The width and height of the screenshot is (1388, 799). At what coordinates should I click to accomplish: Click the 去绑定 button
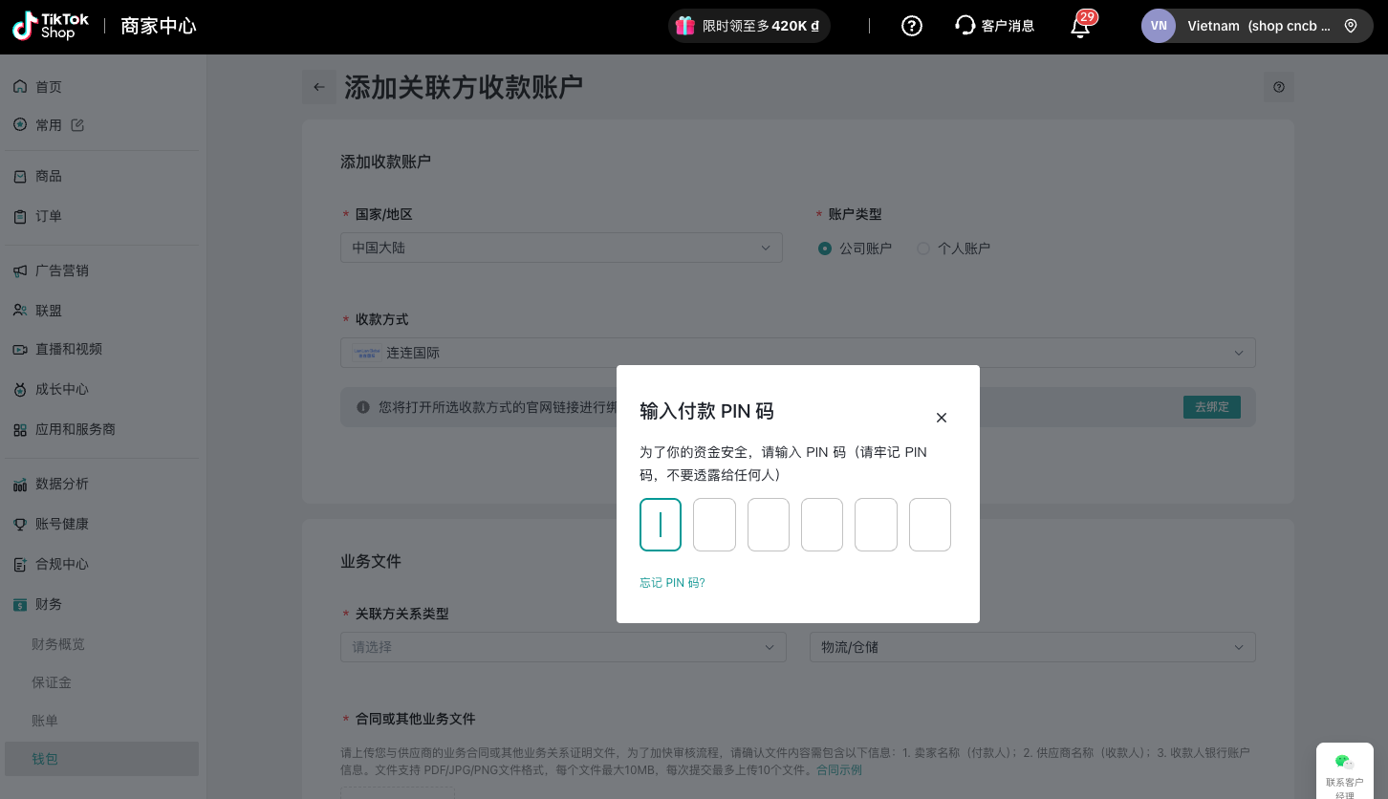[x=1211, y=407]
